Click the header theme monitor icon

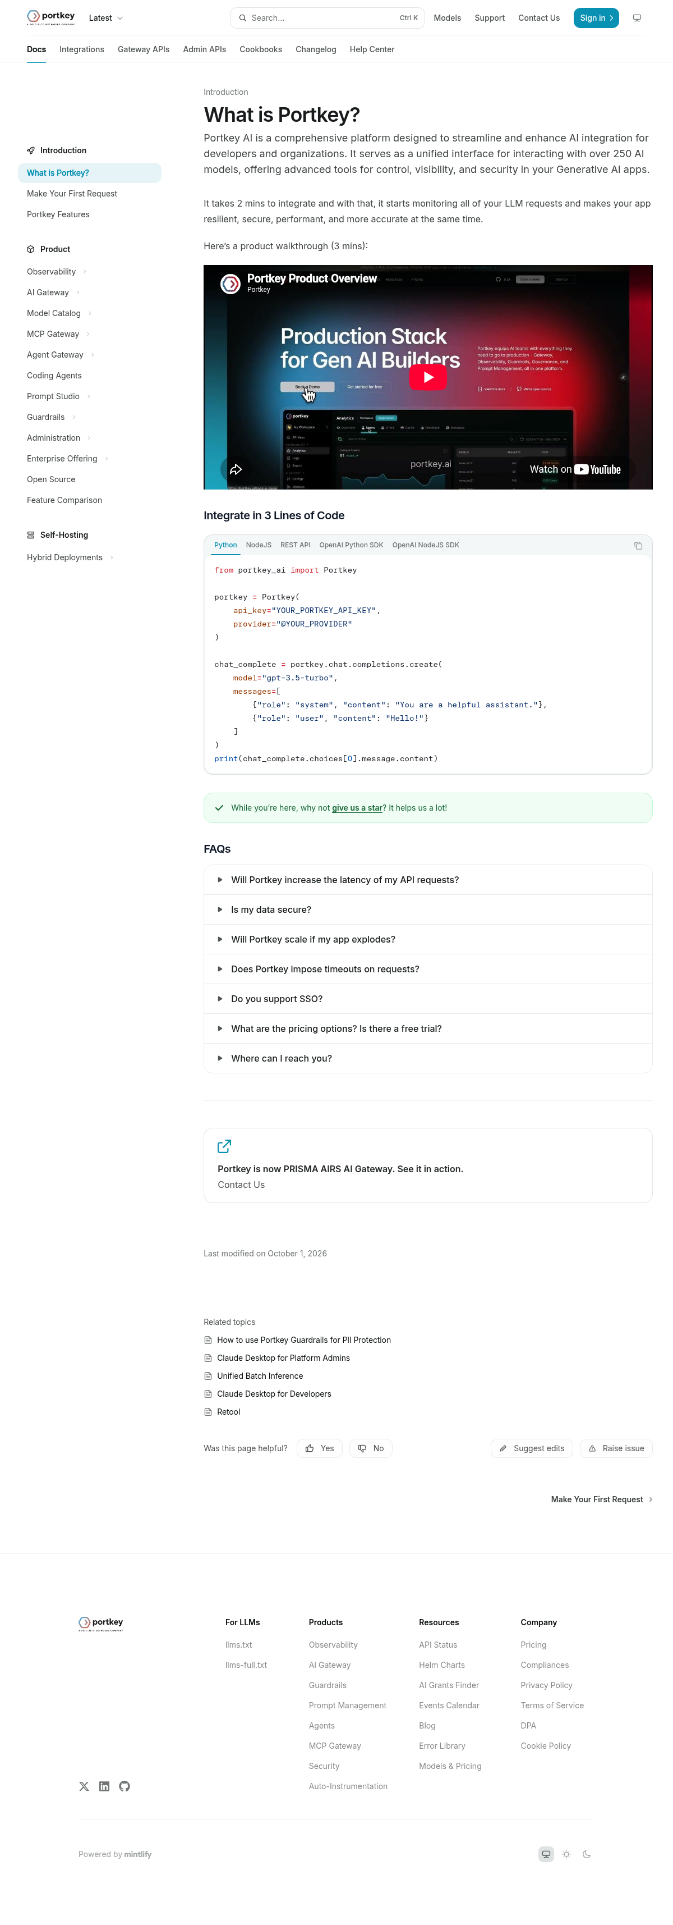tap(637, 18)
